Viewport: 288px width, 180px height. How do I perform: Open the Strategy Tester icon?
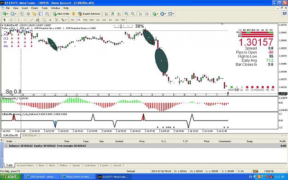(x=47, y=14)
